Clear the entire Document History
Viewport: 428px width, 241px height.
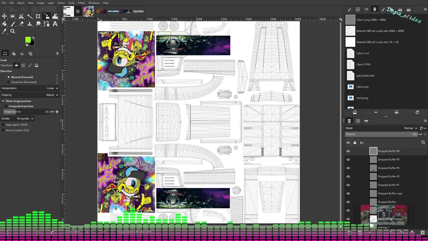pyautogui.click(x=396, y=112)
